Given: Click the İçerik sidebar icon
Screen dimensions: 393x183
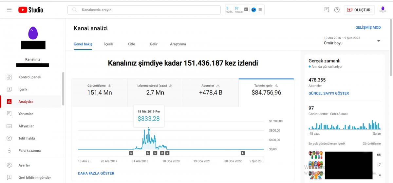Looking at the screenshot, I should [9, 89].
